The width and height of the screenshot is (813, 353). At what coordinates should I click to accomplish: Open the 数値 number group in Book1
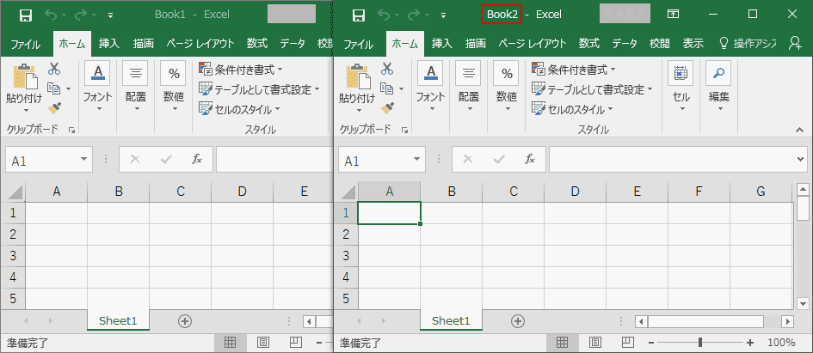point(174,87)
